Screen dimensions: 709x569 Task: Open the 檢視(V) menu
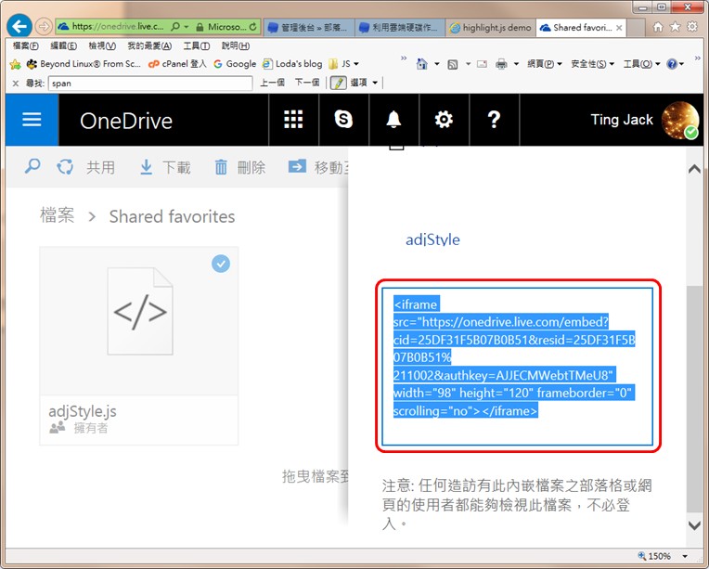[102, 45]
